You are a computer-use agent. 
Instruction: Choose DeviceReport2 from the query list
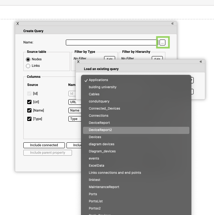tap(100, 130)
